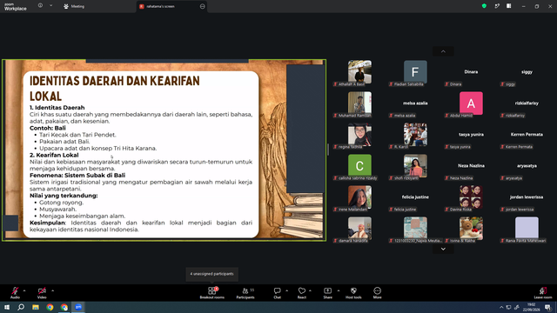Screen dimensions: 557x313
Task: Click the 4 unassigned participants tooltip
Action: point(211,274)
